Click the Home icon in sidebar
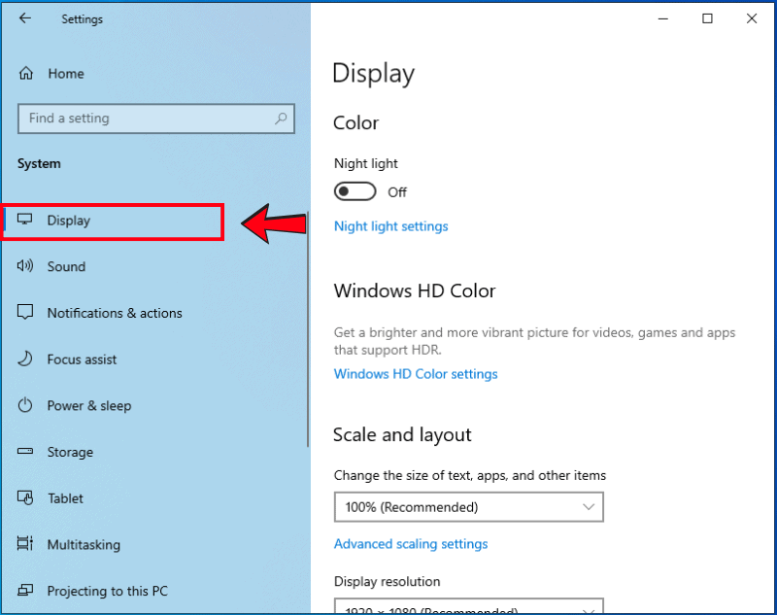777x615 pixels. point(26,74)
